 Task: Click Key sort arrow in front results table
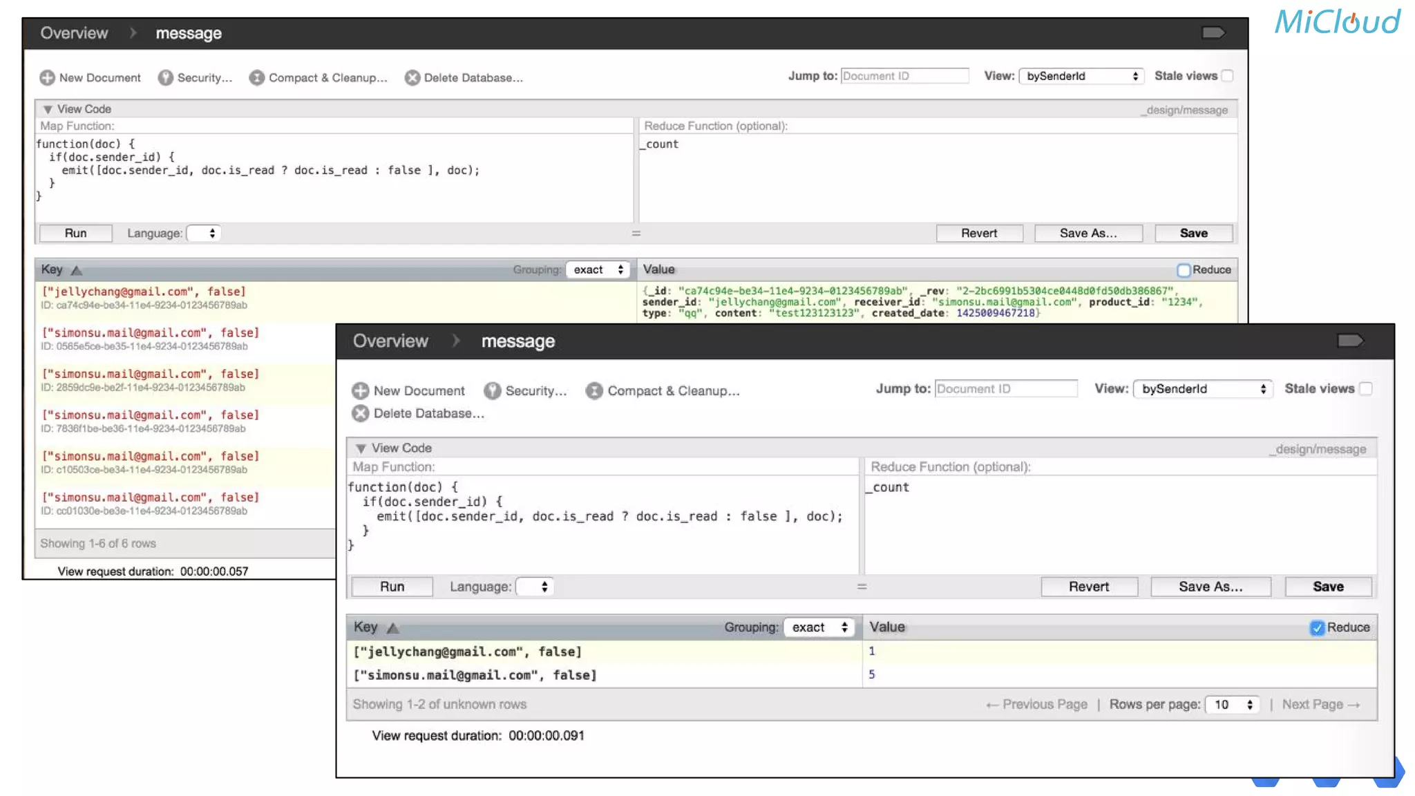(393, 628)
